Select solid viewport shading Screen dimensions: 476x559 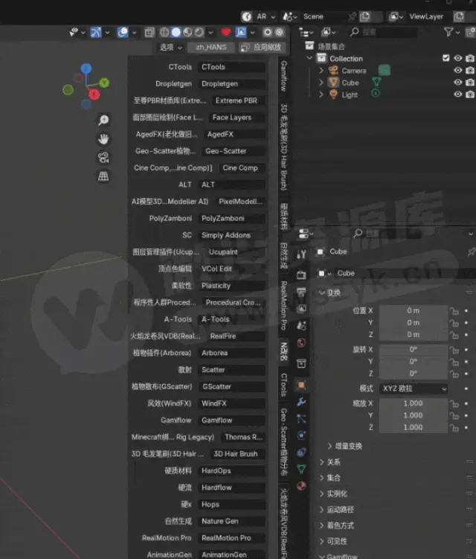[176, 33]
